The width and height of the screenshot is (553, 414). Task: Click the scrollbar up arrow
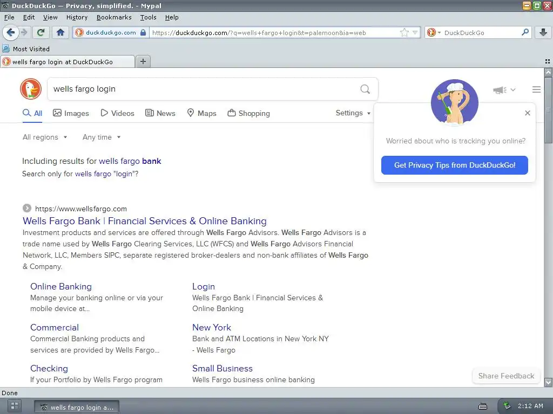click(x=548, y=73)
